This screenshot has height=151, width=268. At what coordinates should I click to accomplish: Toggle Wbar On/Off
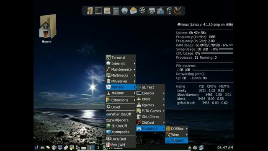coord(121,114)
